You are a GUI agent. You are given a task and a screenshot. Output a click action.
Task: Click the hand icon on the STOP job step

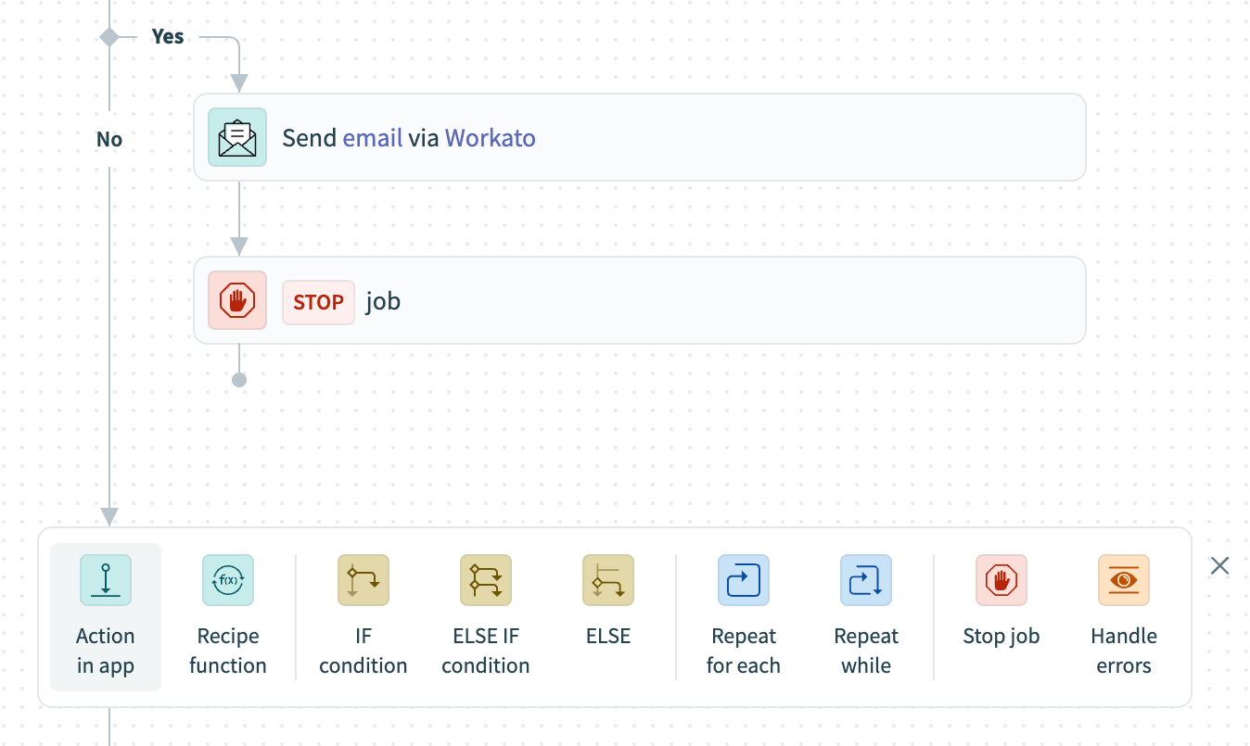point(236,300)
